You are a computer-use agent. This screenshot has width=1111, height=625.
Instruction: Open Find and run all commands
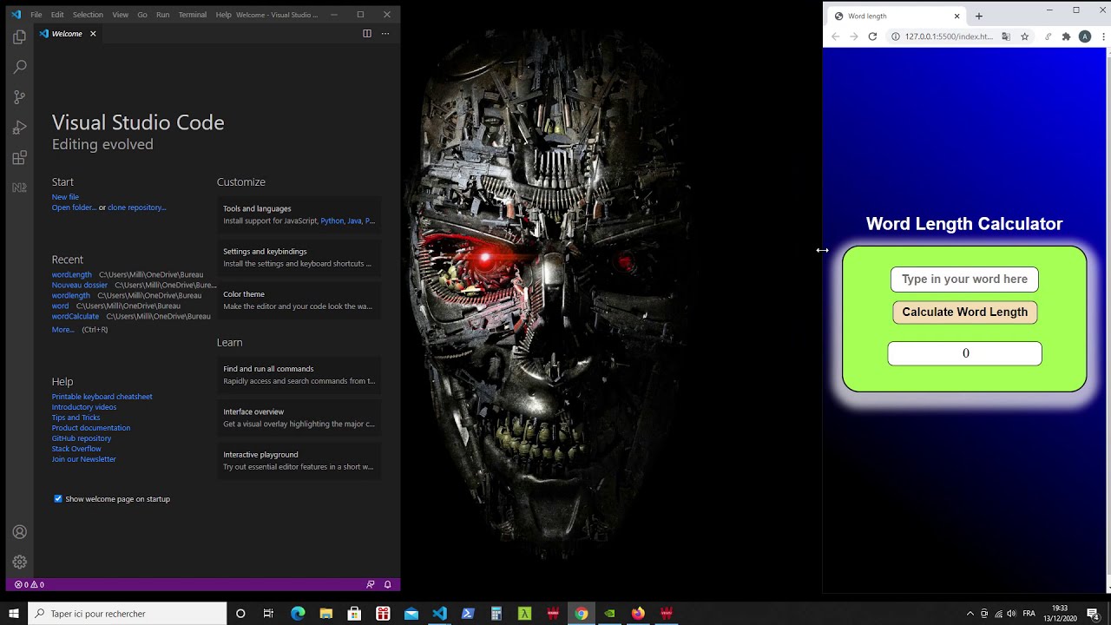pyautogui.click(x=299, y=375)
